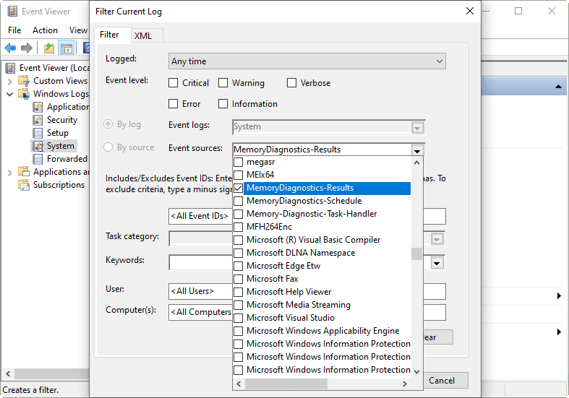Check the MemoryDiagnostics-Schedule source
This screenshot has height=398, width=569.
coord(239,201)
